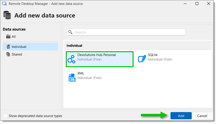Enable Show deprecated data source types
Screen dimensions: 217x124
tap(5, 116)
